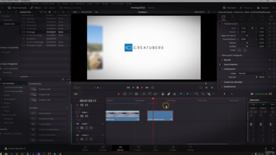Search media pool magnifier icon
This screenshot has height=155, width=276.
55,12
